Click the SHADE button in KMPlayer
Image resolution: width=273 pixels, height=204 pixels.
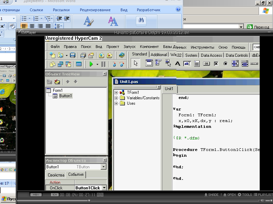[211, 194]
